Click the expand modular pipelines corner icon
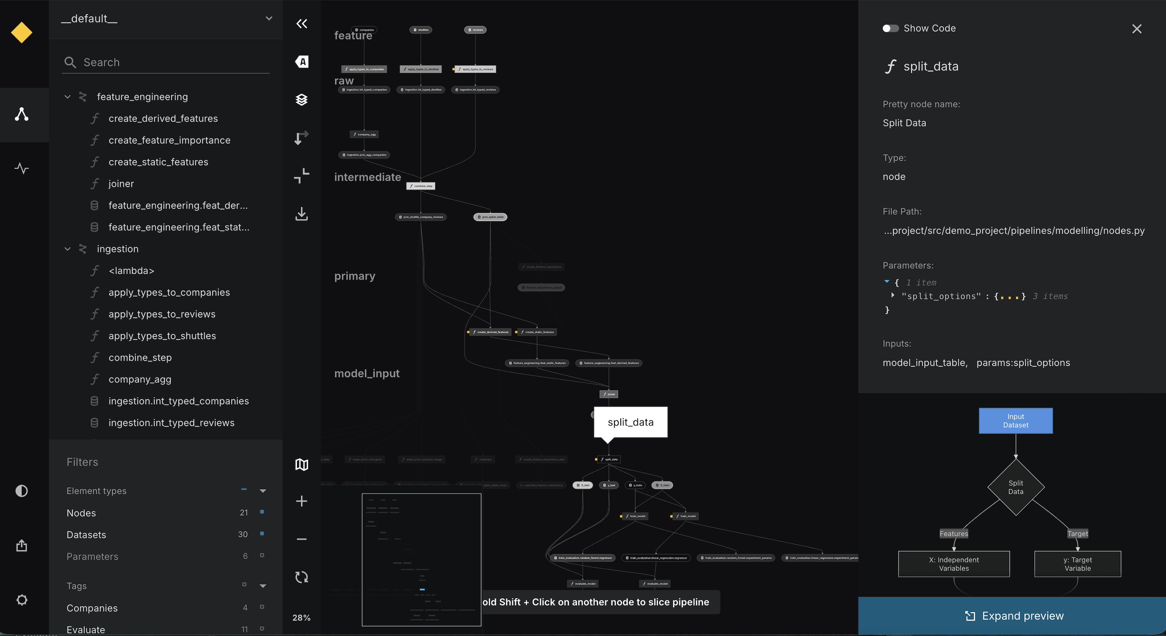 coord(301,176)
